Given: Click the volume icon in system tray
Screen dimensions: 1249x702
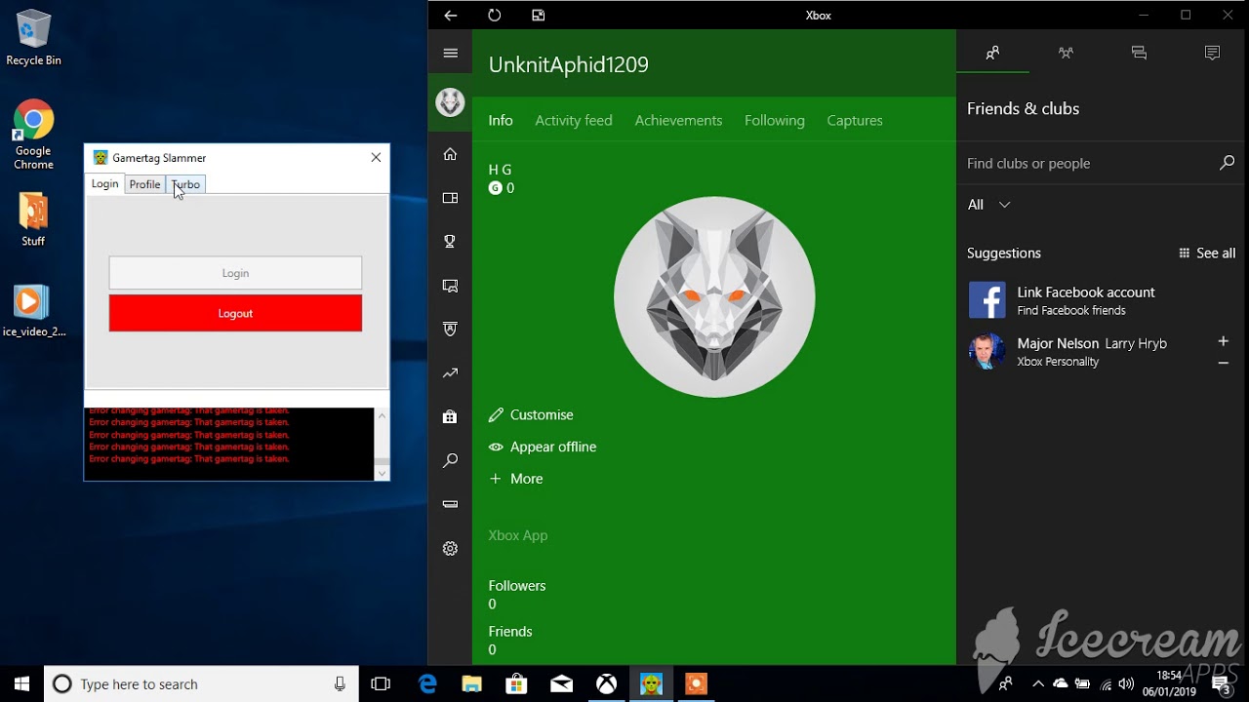Looking at the screenshot, I should pyautogui.click(x=1127, y=683).
